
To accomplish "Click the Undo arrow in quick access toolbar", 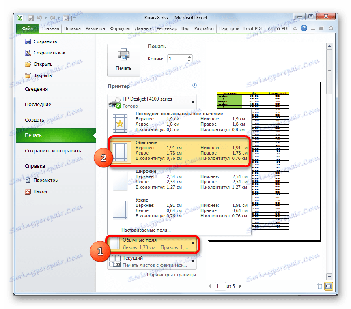I will pyautogui.click(x=40, y=18).
